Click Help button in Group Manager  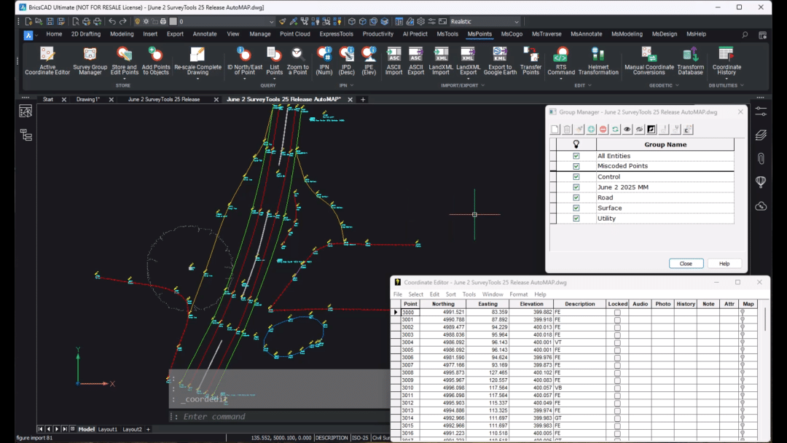pos(724,263)
